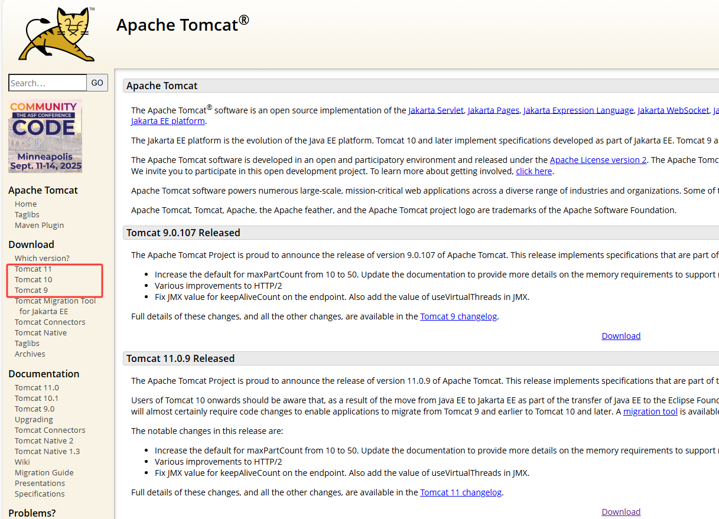The width and height of the screenshot is (719, 519).
Task: Open the Home link in sidebar
Action: (25, 204)
